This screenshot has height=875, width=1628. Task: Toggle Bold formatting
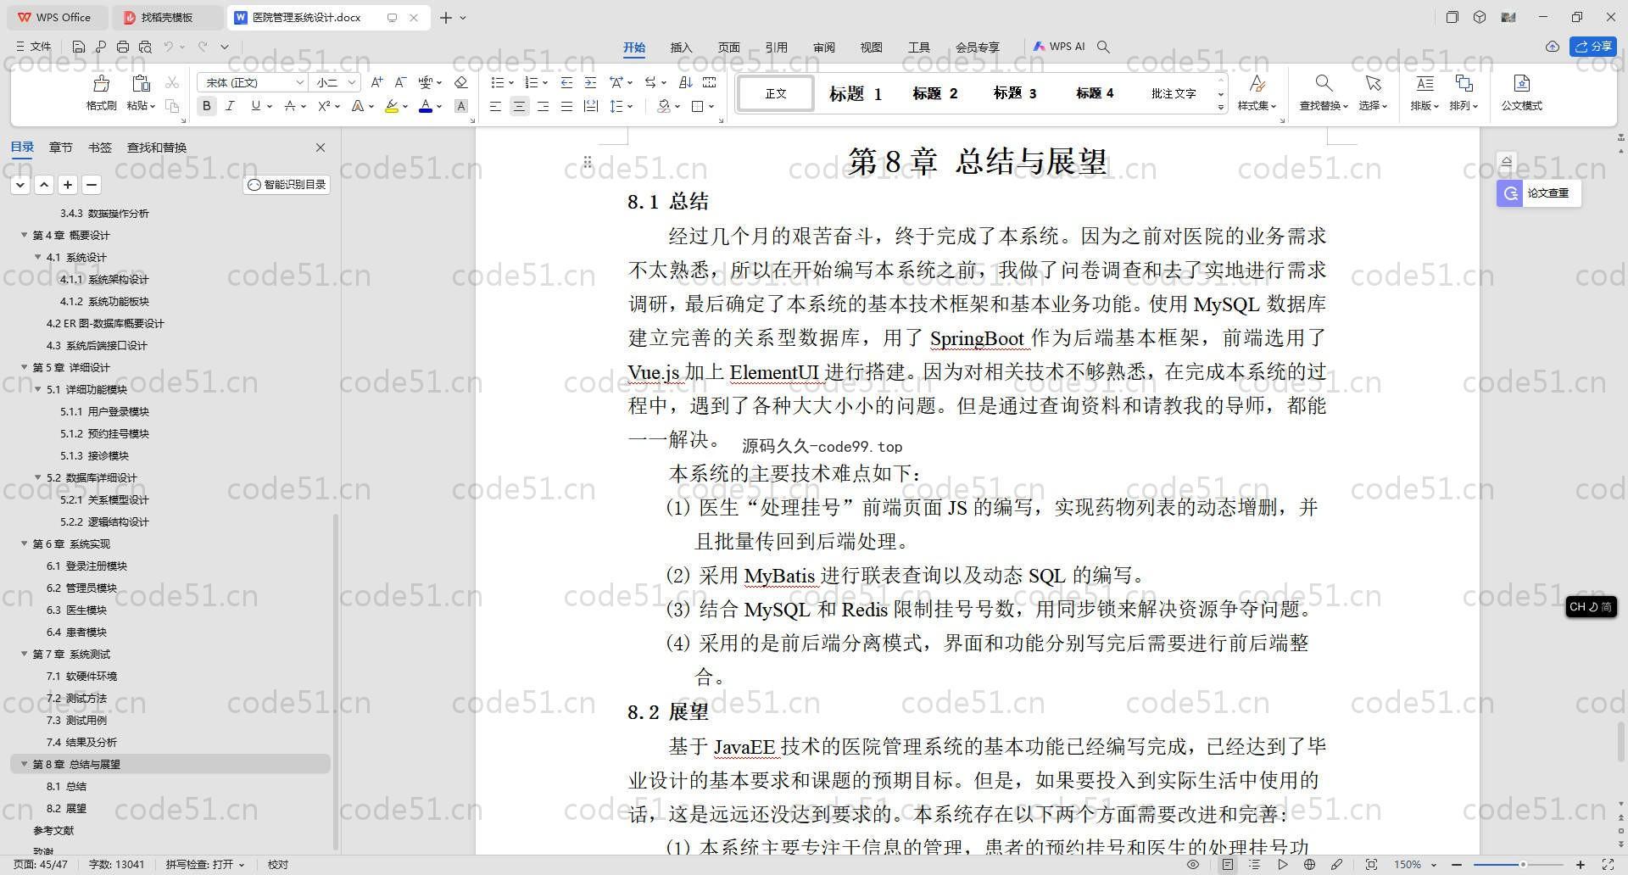click(206, 106)
